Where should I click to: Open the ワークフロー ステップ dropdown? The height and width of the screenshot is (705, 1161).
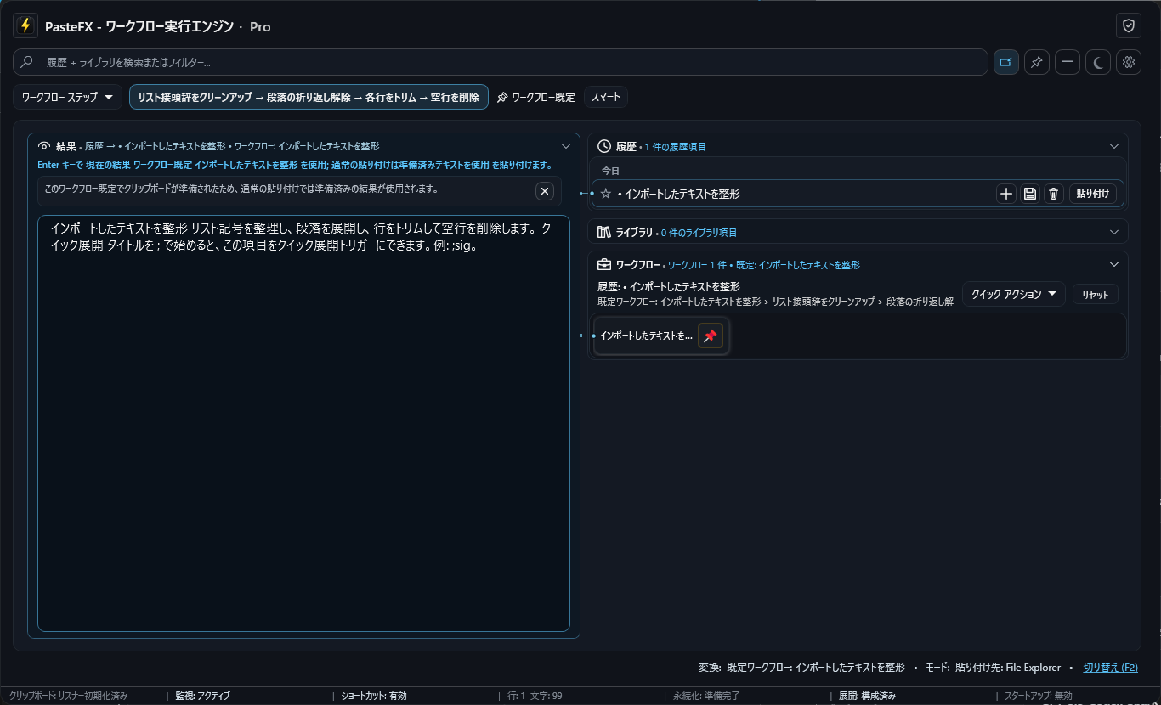67,97
